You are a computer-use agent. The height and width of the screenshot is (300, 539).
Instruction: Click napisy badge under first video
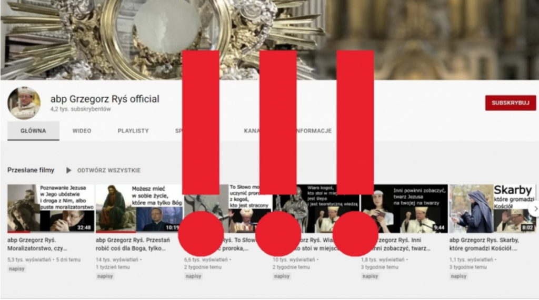coord(16,269)
